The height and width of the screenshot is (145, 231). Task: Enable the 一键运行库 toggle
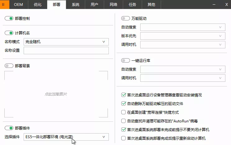point(126,61)
